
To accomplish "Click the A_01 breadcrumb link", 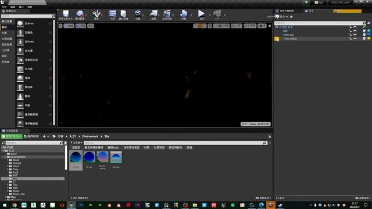I will point(73,136).
